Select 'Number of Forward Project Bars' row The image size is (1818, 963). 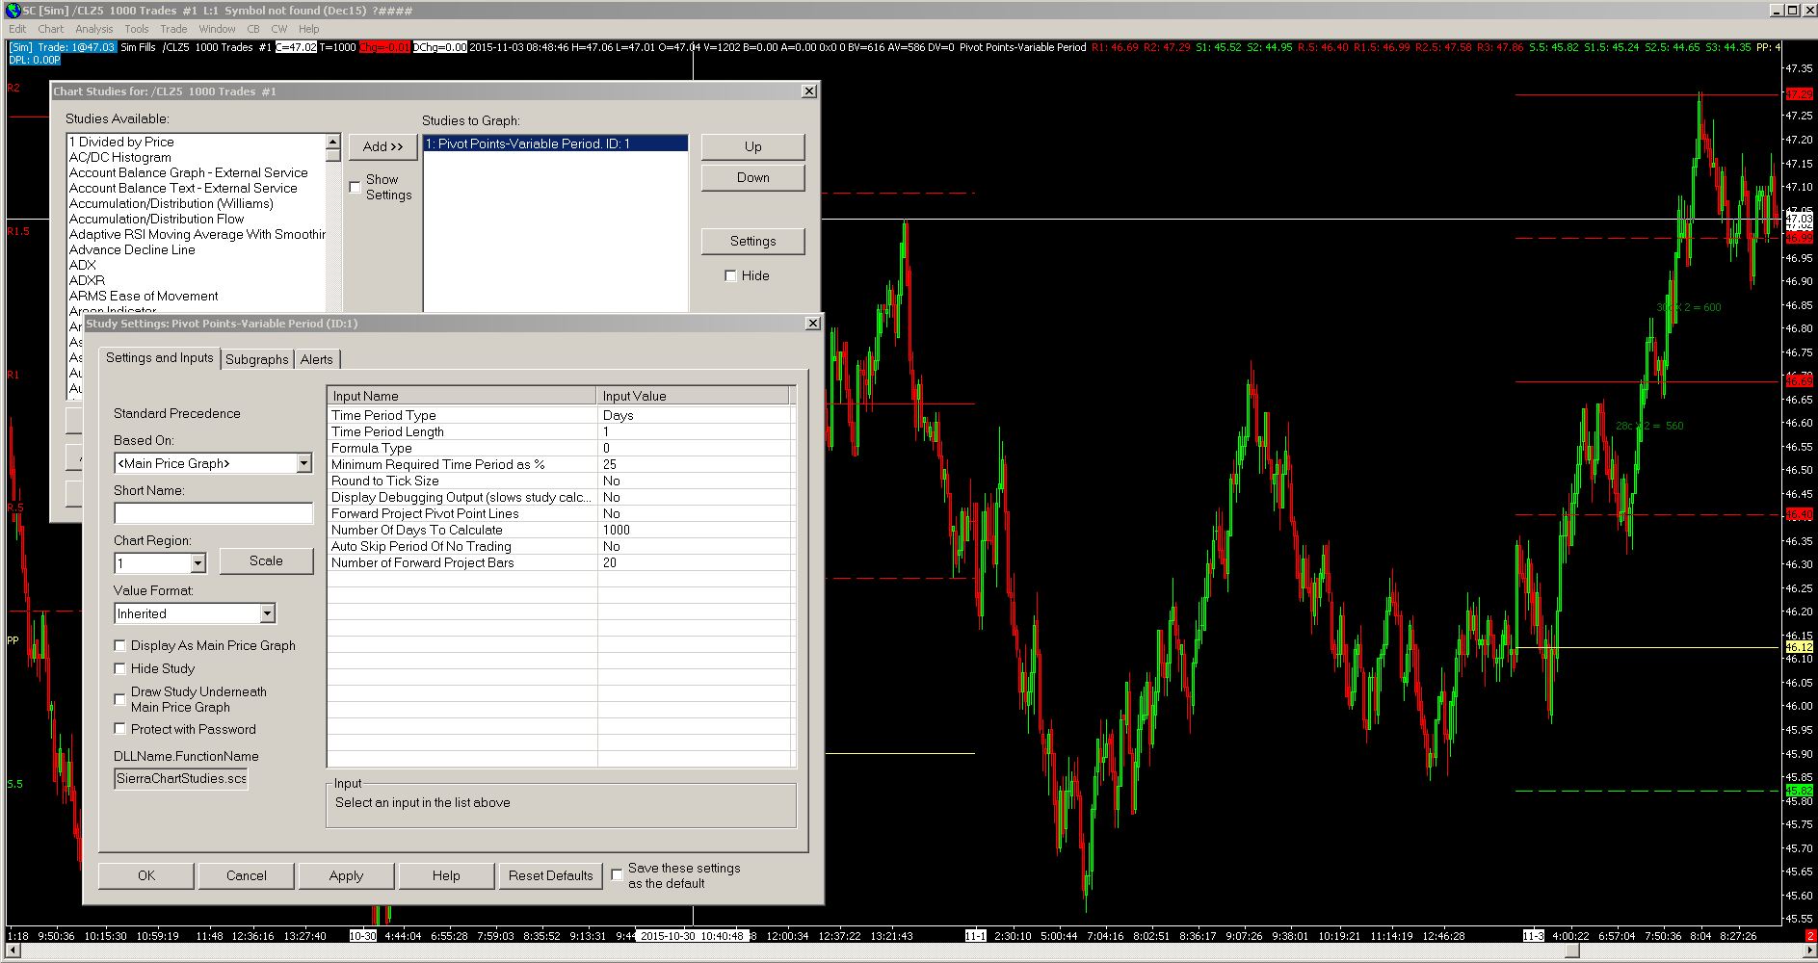560,562
